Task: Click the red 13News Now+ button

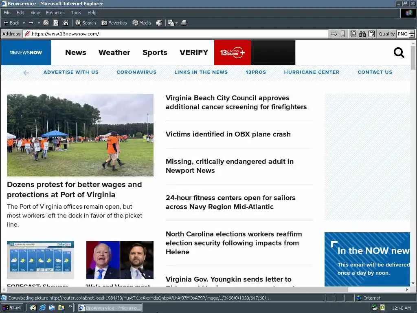Action: [233, 53]
